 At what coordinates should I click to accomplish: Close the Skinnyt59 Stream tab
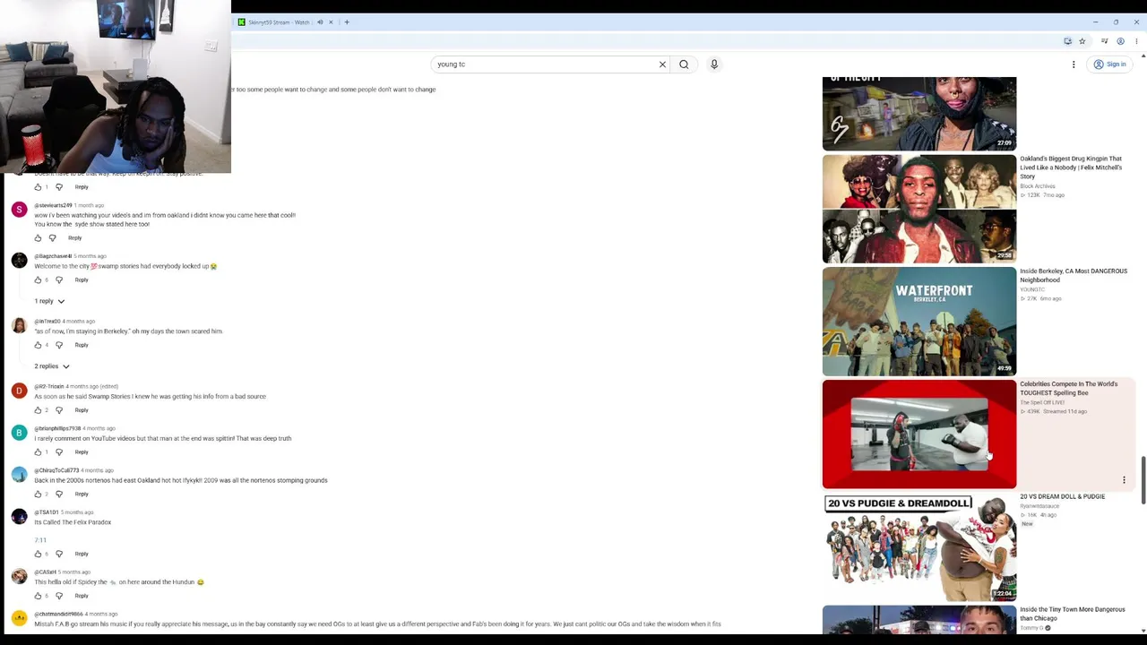(331, 22)
